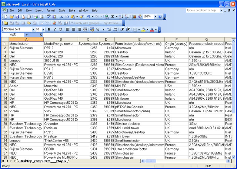The image size is (237, 169).
Task: Open the Edit menu
Action: pyautogui.click(x=20, y=10)
